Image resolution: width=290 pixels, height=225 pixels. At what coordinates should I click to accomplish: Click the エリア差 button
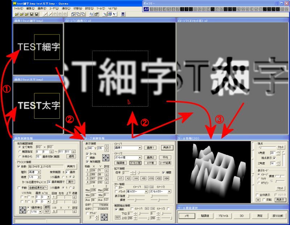coord(150,163)
